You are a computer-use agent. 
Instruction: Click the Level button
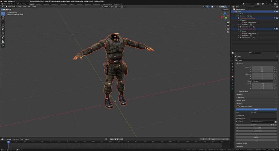(256, 140)
